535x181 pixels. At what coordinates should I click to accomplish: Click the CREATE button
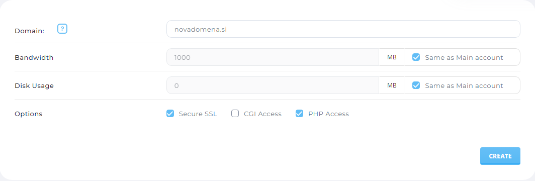(500, 156)
